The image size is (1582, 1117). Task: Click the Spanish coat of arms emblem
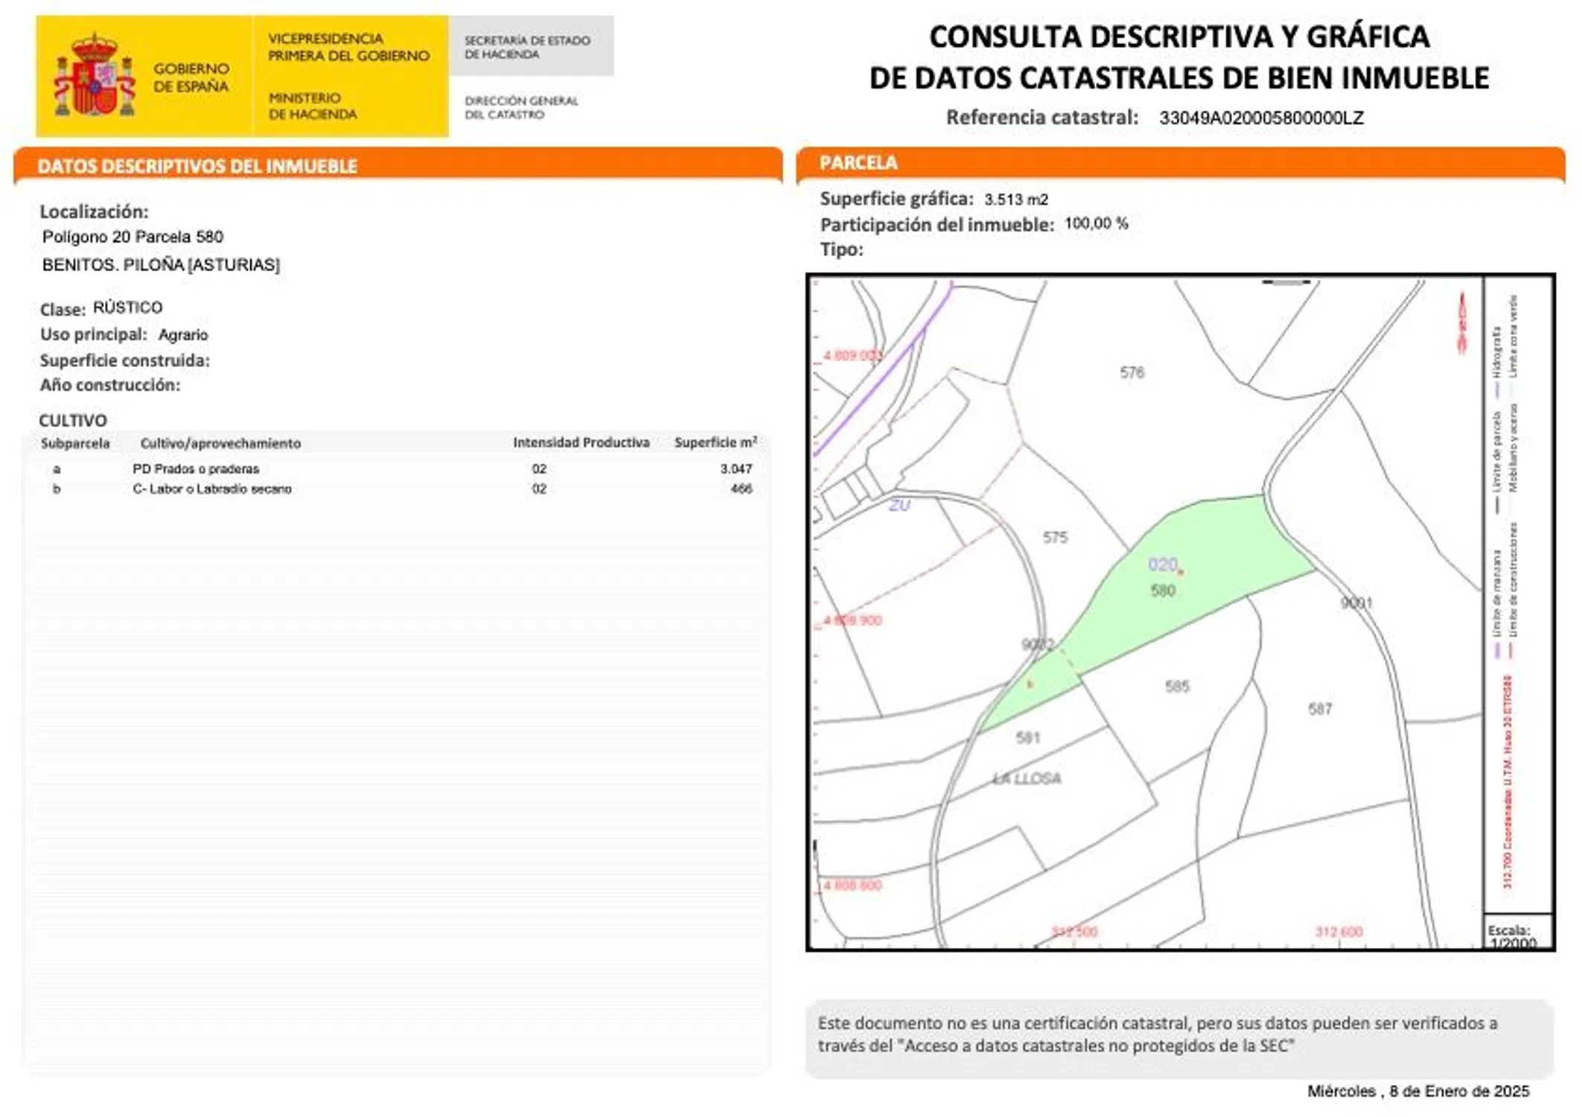pos(95,76)
